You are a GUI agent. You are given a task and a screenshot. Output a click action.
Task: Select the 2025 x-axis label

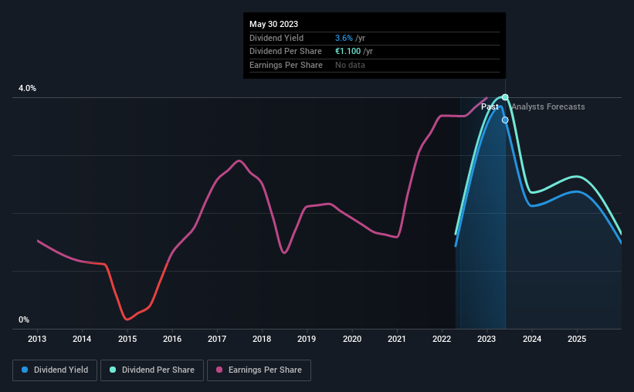[x=577, y=339]
